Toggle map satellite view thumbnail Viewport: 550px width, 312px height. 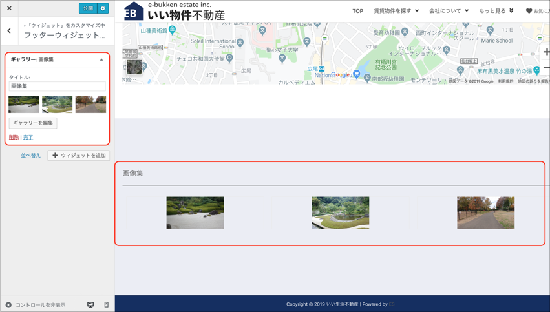[134, 67]
